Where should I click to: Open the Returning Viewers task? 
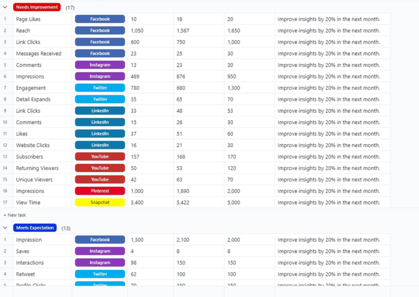[x=37, y=168]
